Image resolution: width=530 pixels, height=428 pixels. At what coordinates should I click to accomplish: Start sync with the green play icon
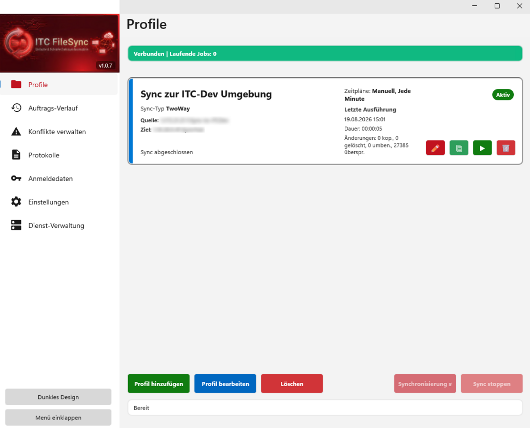(x=482, y=148)
